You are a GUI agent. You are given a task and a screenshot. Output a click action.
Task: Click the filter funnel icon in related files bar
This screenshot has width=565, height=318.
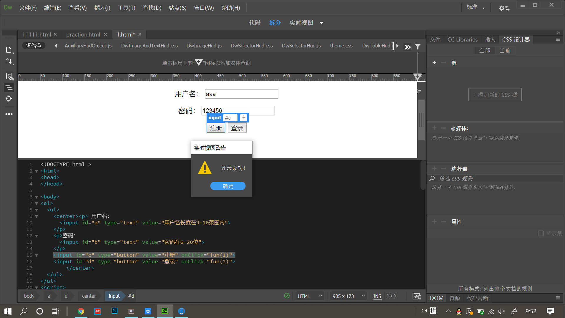coord(418,47)
